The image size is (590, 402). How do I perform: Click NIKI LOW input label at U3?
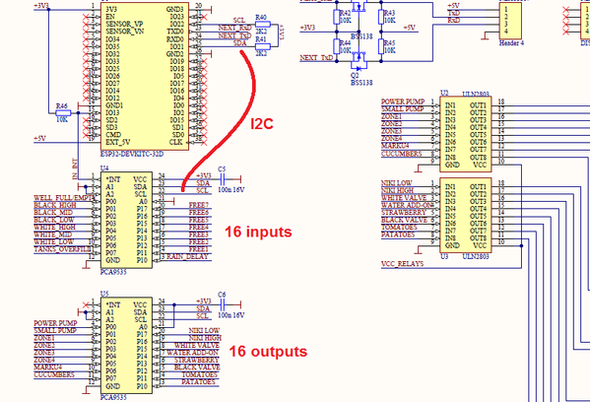tap(397, 183)
